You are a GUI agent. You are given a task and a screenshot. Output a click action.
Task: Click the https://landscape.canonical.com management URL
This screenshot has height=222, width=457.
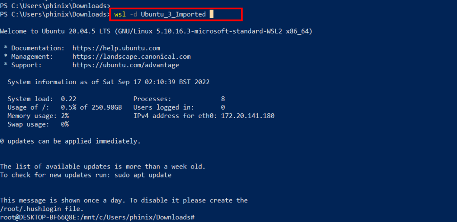pyautogui.click(x=132, y=57)
